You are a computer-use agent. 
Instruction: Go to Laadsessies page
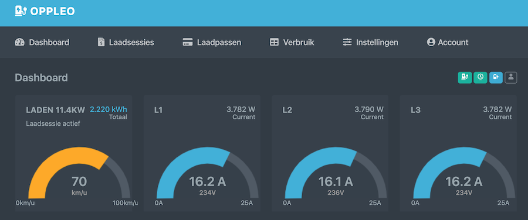(126, 42)
